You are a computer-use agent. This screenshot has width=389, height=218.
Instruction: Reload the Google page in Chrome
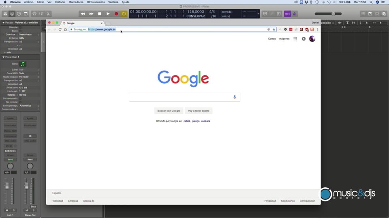pos(60,29)
